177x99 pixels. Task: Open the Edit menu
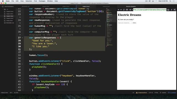tap(17, 1)
